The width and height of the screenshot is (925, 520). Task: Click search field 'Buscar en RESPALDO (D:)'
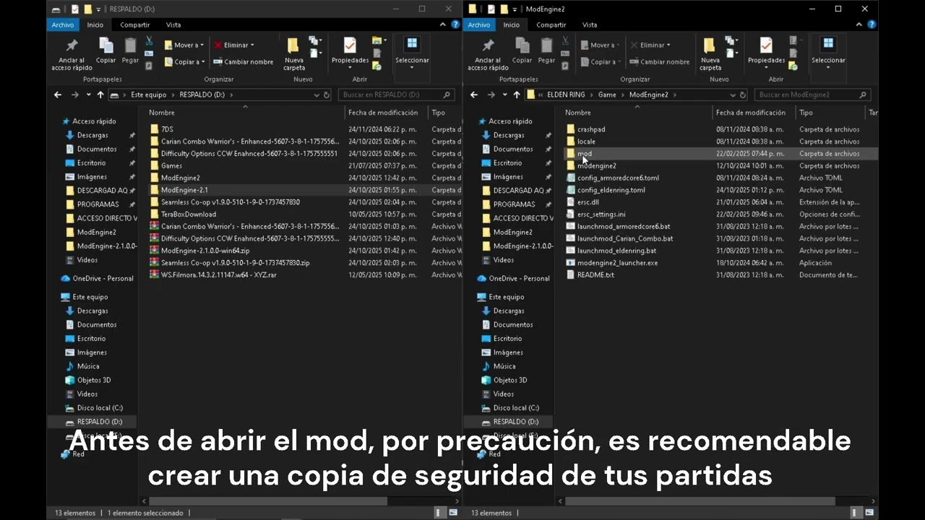396,95
